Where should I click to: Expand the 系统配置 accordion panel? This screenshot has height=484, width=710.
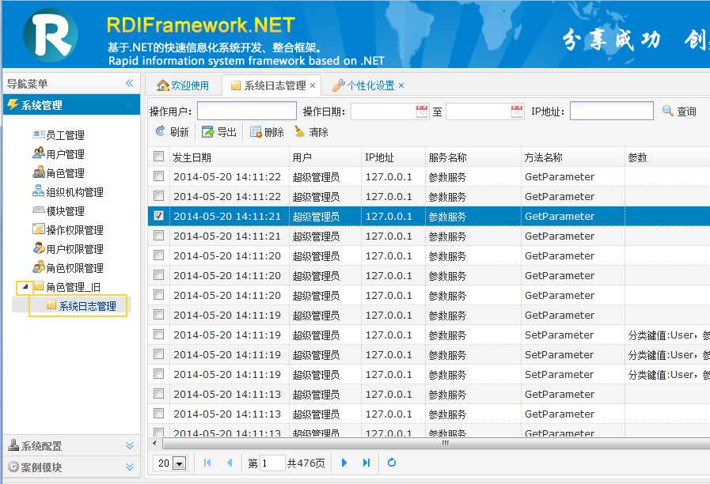[x=71, y=446]
